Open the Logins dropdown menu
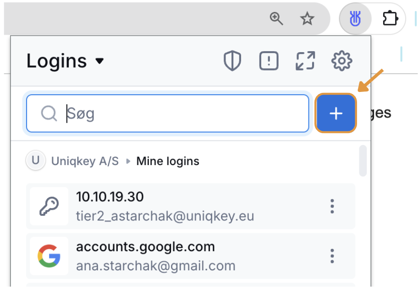This screenshot has height=290, width=418. click(65, 61)
